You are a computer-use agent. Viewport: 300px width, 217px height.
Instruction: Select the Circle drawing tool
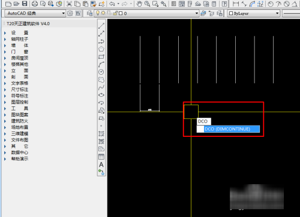tap(101, 72)
